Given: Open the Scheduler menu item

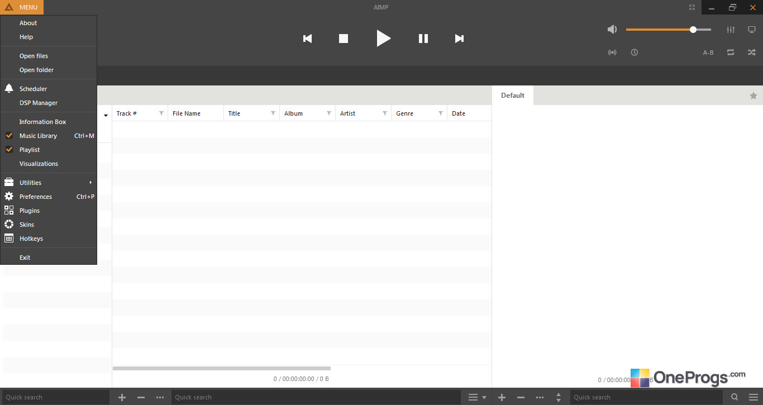Looking at the screenshot, I should (49, 89).
